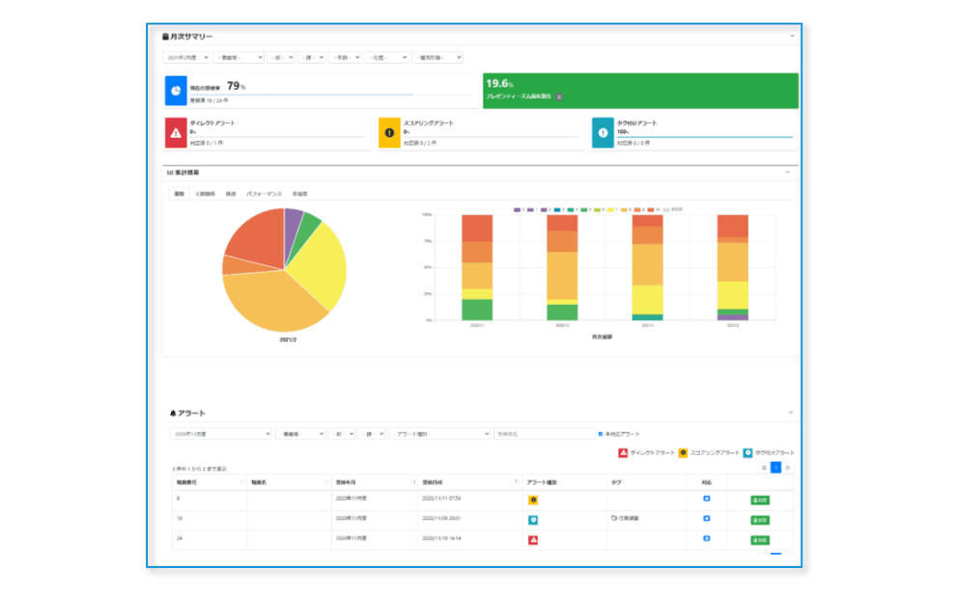Click the red Direct Alert warning icon card

pos(176,133)
